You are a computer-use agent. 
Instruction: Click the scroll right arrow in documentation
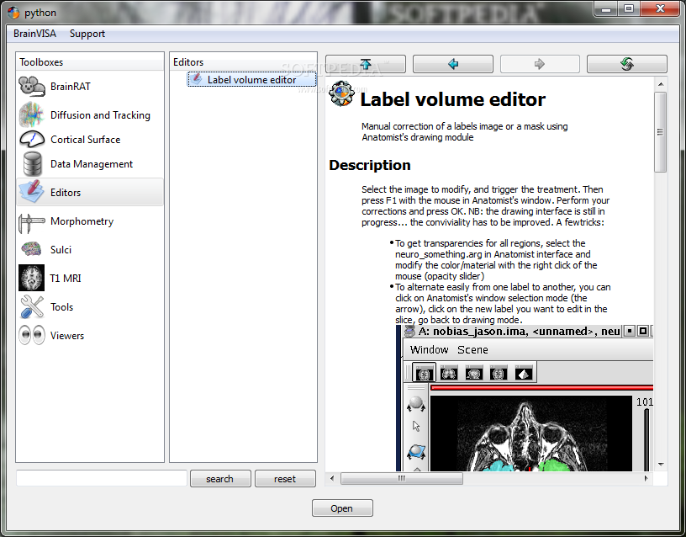[x=646, y=478]
